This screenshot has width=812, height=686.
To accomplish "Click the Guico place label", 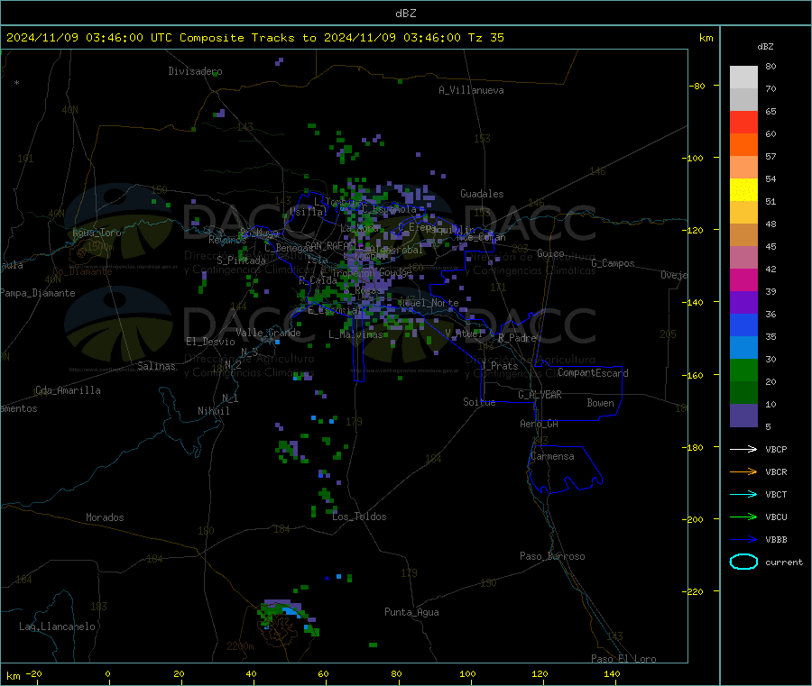I will point(550,253).
